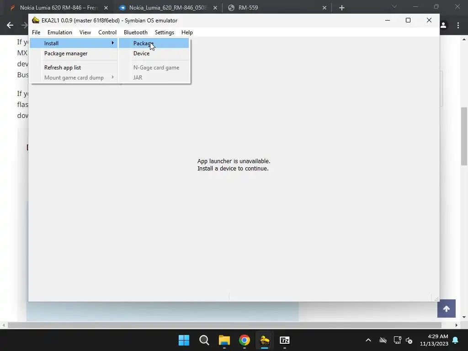Screen dimensions: 468x351
Task: Click the EKA2L1 window resize grip
Action: tap(436, 299)
